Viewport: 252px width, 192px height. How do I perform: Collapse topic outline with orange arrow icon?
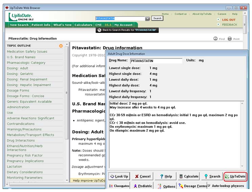coord(61,46)
